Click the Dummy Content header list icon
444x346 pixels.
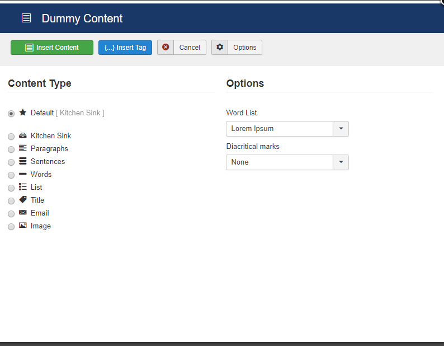tap(26, 18)
